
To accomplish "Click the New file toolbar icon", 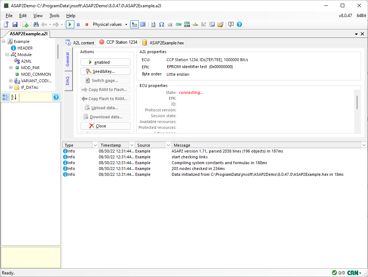I will (6, 24).
